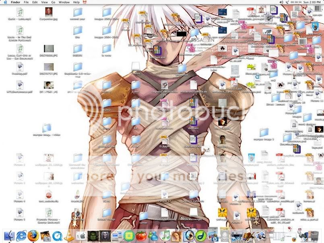Image resolution: width=324 pixels, height=243 pixels.
Task: Open the Trash in the dock
Action: [314, 236]
